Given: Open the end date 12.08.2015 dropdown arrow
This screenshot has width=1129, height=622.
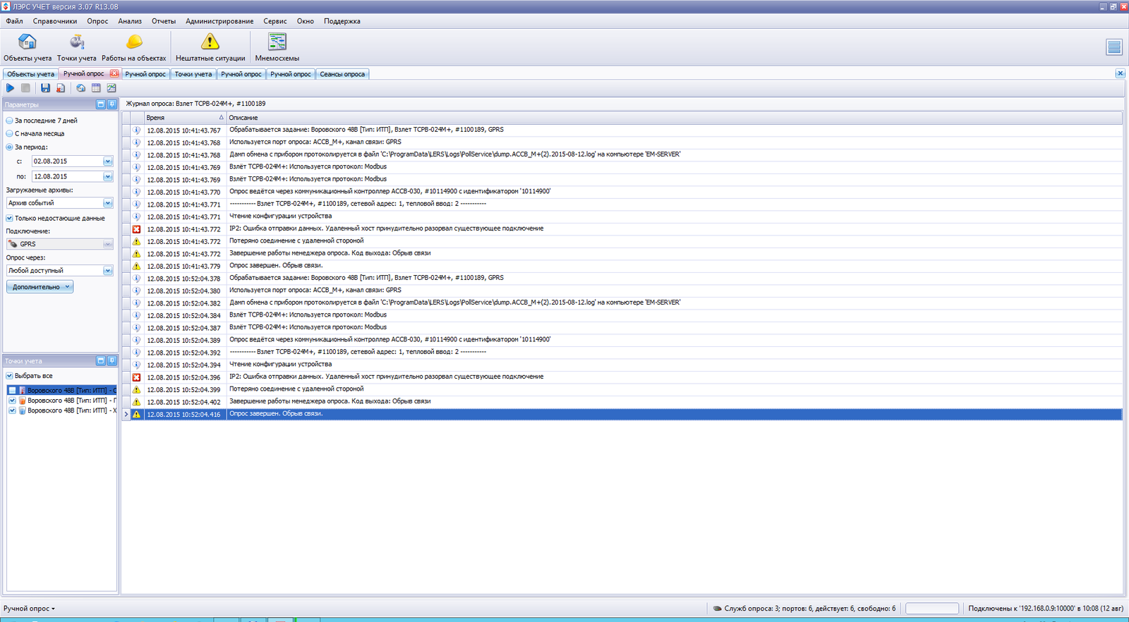Looking at the screenshot, I should [x=108, y=176].
